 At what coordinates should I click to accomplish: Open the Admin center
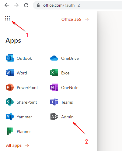(x=62, y=117)
